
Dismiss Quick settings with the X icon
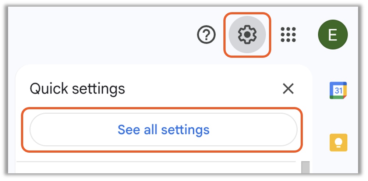pos(288,89)
